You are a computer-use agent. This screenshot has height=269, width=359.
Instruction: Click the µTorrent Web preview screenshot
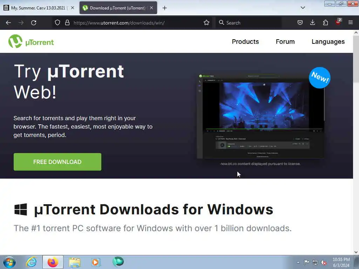pos(261,116)
